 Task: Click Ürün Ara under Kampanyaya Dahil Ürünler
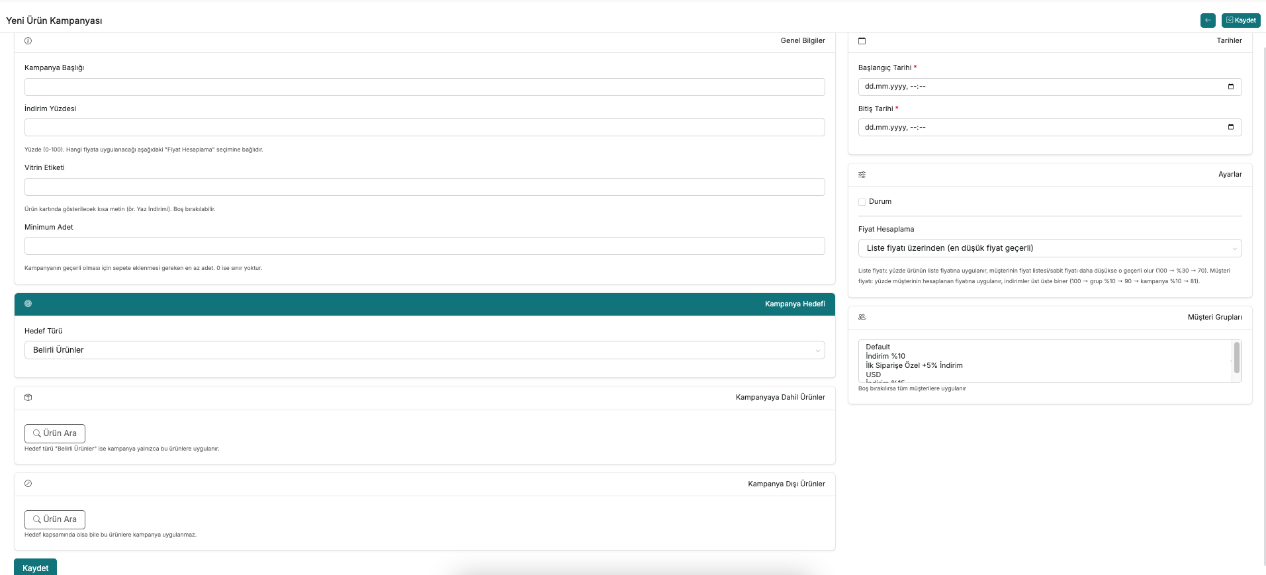[x=55, y=433]
